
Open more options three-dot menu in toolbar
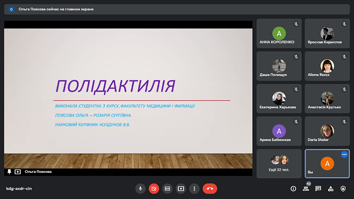(x=194, y=188)
